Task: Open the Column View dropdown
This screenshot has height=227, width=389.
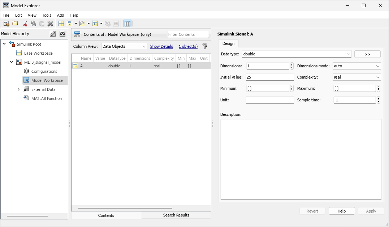Action: [x=124, y=46]
